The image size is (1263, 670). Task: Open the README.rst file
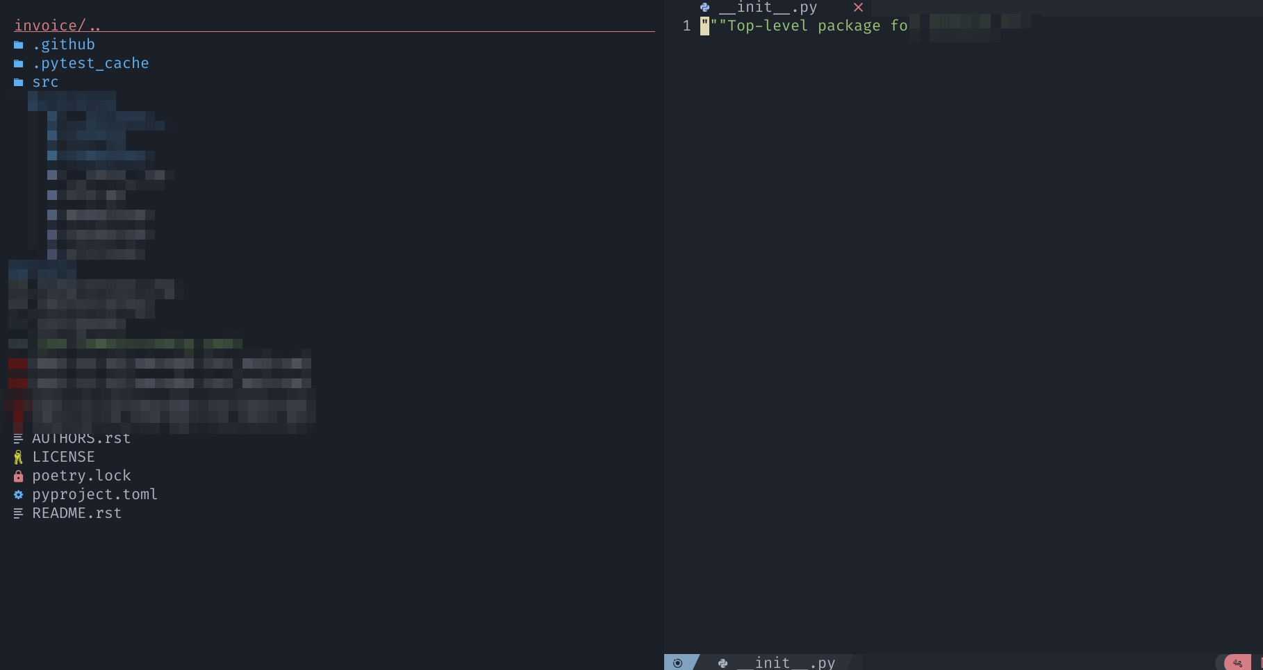coord(77,513)
